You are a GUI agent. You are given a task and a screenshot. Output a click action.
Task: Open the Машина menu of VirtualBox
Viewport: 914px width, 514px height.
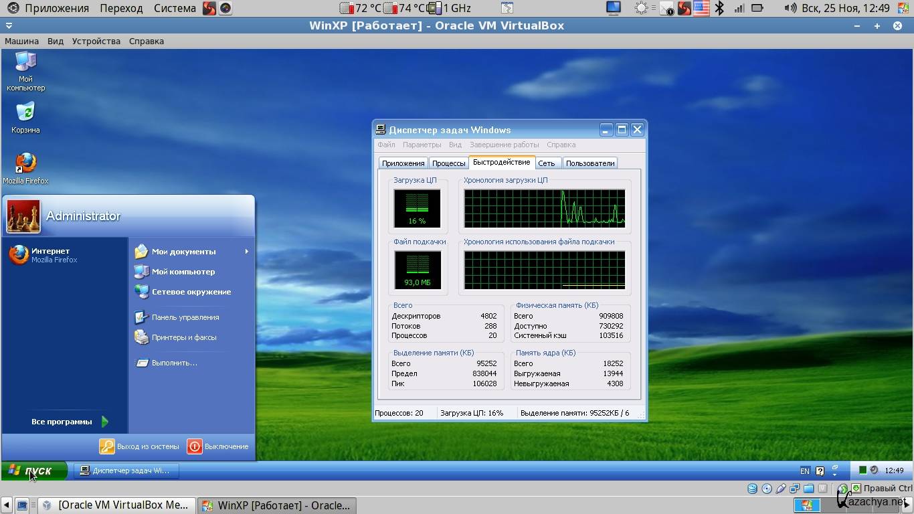(21, 41)
